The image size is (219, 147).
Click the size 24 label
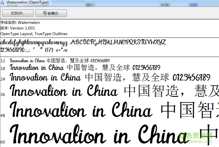tap(3, 79)
